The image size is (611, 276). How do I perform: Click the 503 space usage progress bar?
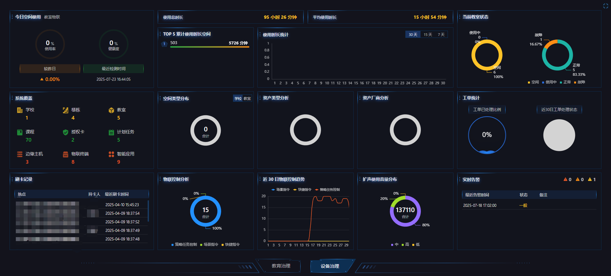coord(210,47)
